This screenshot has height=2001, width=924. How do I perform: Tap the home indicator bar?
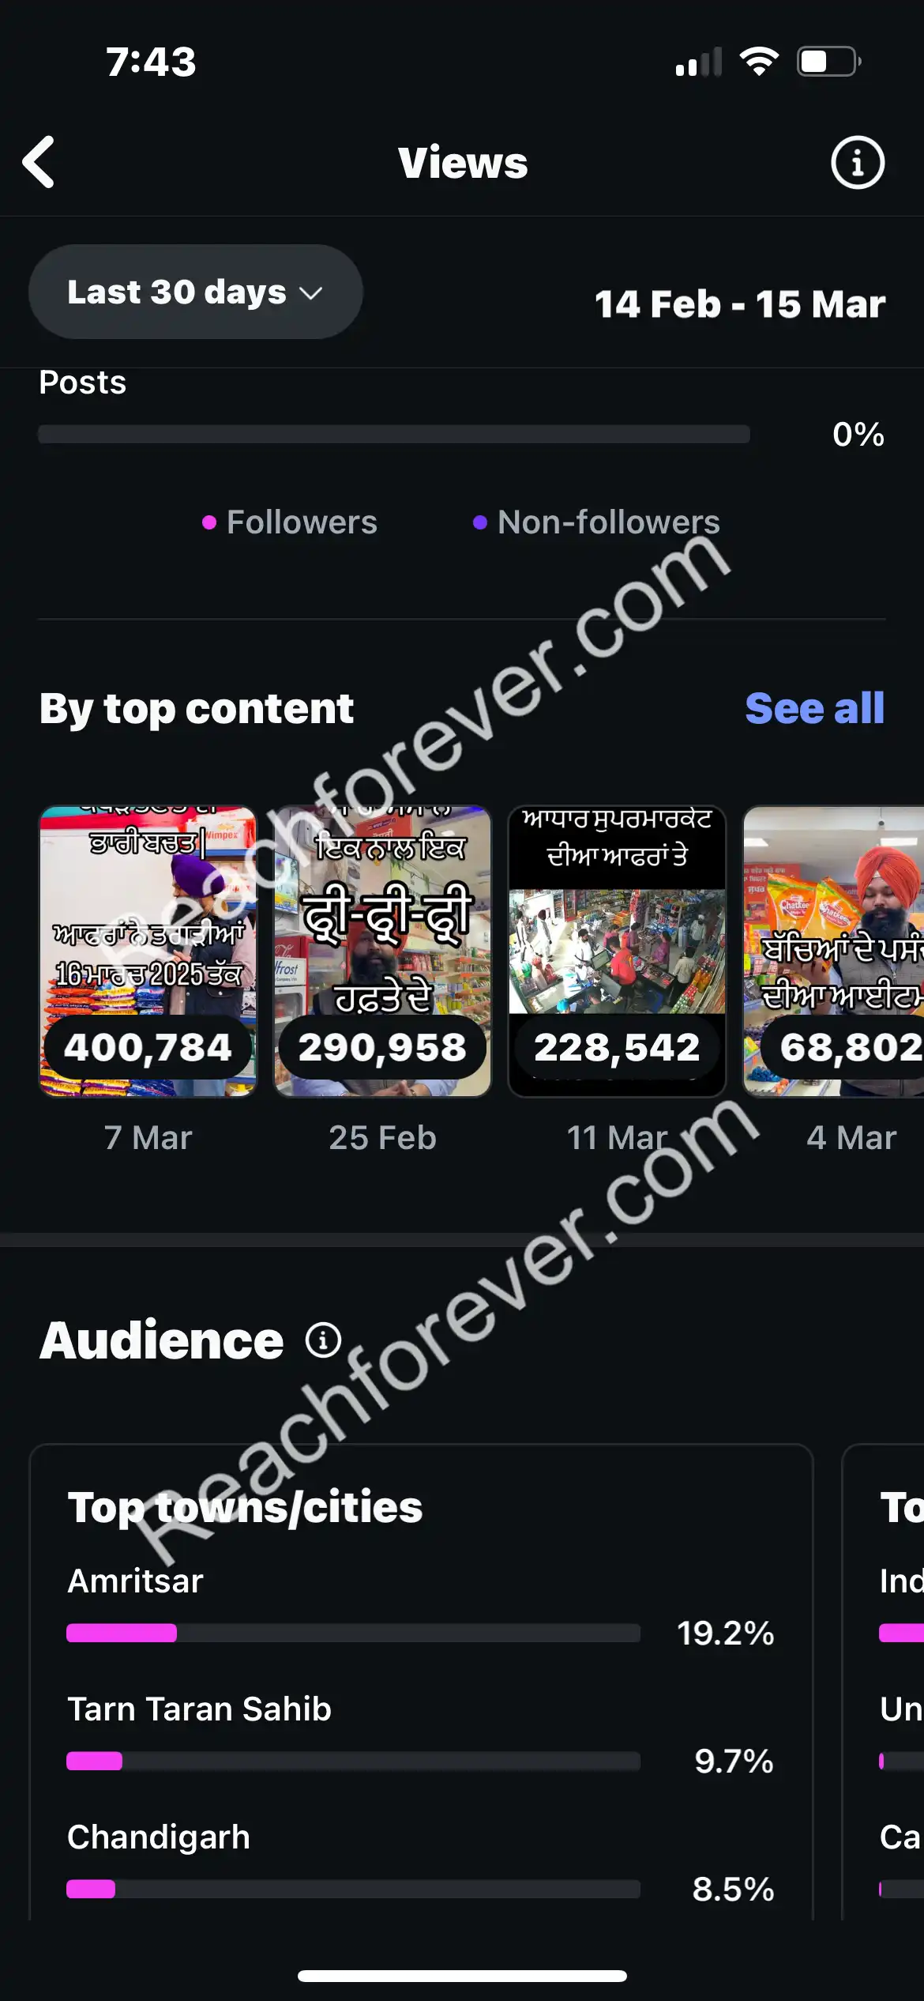click(x=462, y=1976)
